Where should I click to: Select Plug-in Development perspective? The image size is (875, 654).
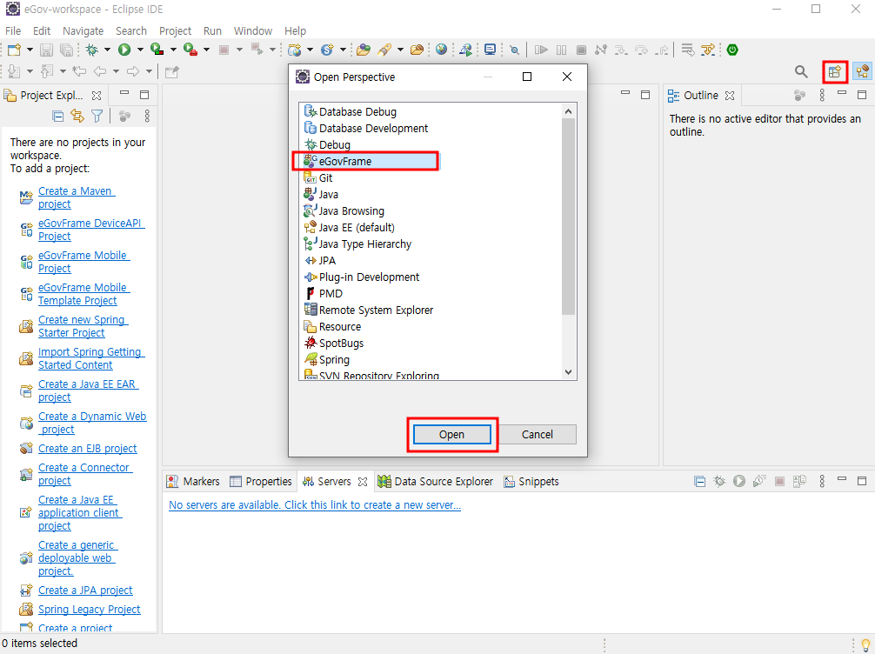(x=362, y=277)
